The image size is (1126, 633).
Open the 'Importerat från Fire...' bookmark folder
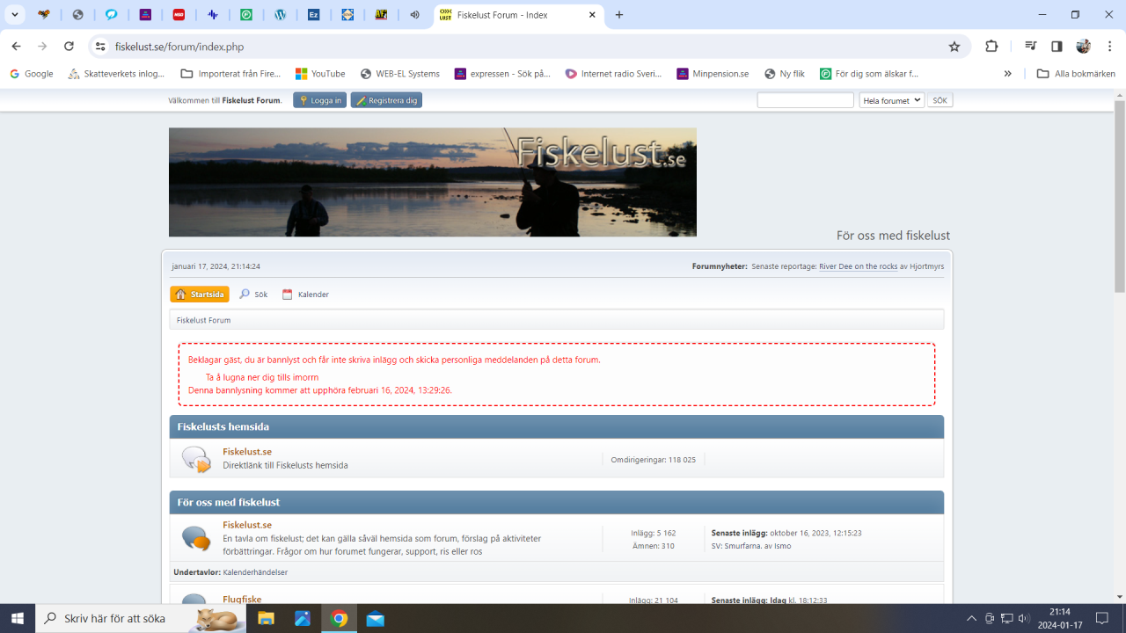[x=230, y=74]
